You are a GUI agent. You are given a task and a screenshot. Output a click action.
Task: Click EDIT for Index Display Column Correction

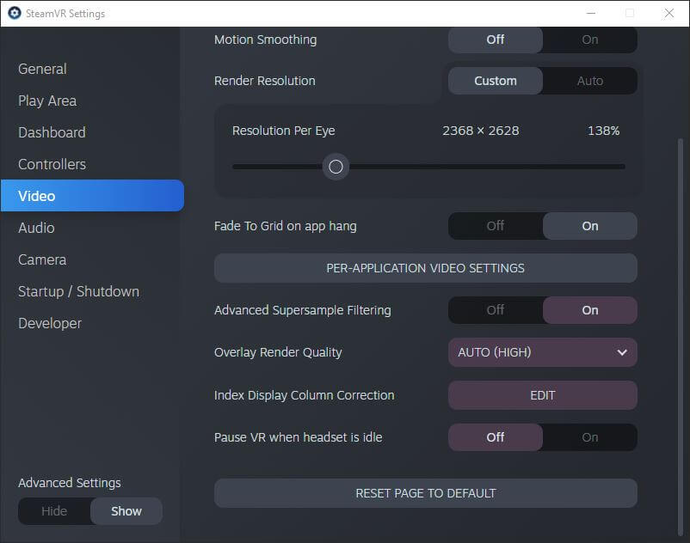coord(543,395)
